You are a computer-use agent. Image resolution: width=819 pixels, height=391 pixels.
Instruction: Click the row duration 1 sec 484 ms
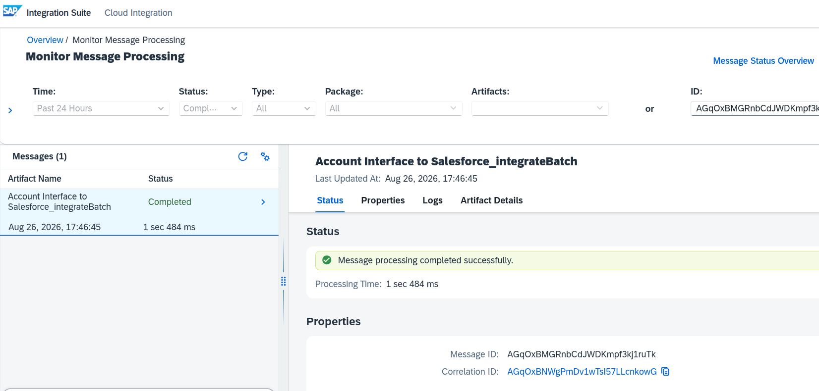pos(169,227)
